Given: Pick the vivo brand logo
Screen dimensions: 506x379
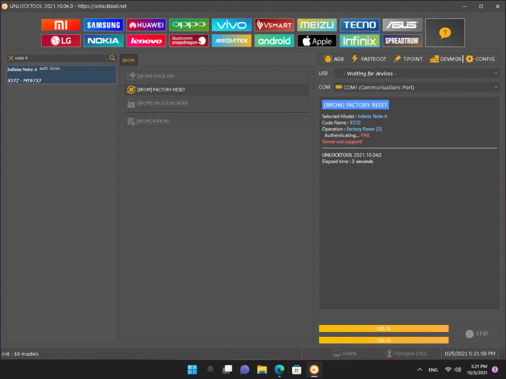Looking at the screenshot, I should click(x=231, y=25).
